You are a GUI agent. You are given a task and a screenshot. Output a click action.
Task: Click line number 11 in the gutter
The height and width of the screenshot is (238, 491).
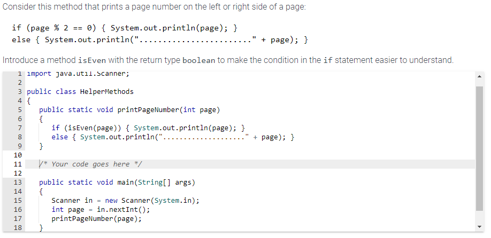click(x=18, y=164)
